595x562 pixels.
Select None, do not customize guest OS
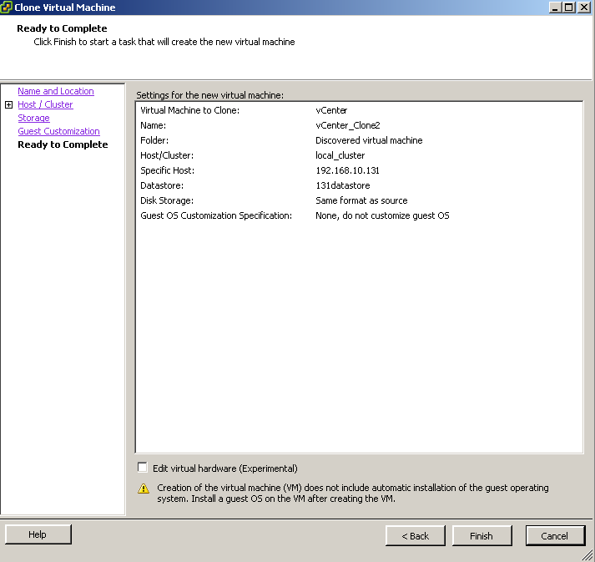coord(382,215)
